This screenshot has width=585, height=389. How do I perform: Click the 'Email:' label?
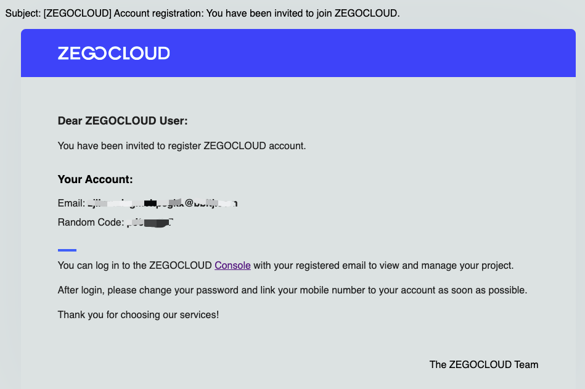click(x=71, y=203)
